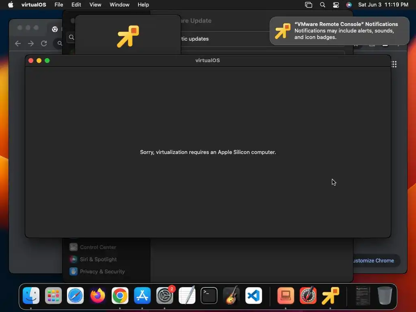Image resolution: width=416 pixels, height=312 pixels.
Task: Launch Safari from the Dock
Action: pos(75,295)
